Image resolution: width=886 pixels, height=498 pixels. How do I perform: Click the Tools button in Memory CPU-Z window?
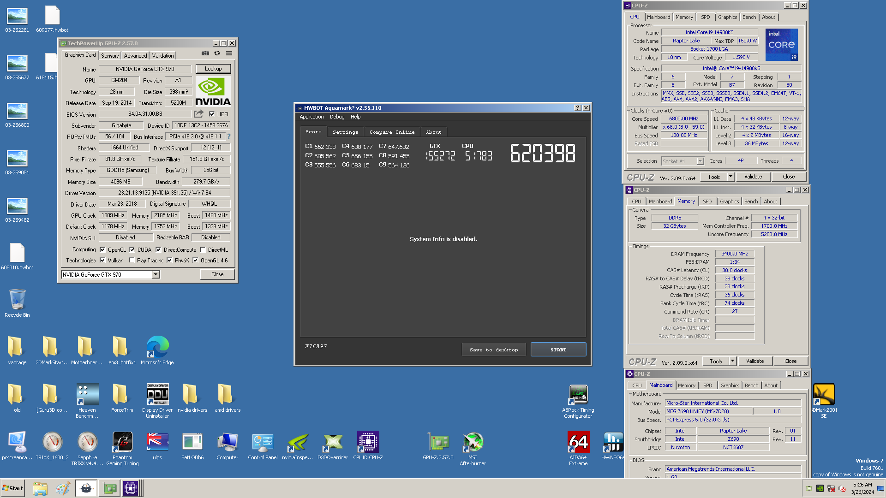[x=716, y=361]
